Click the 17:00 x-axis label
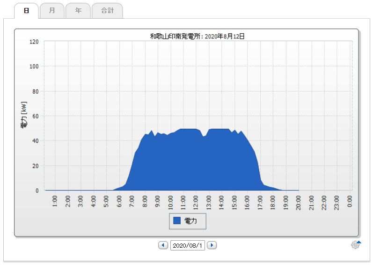The image size is (373, 265). click(x=260, y=203)
